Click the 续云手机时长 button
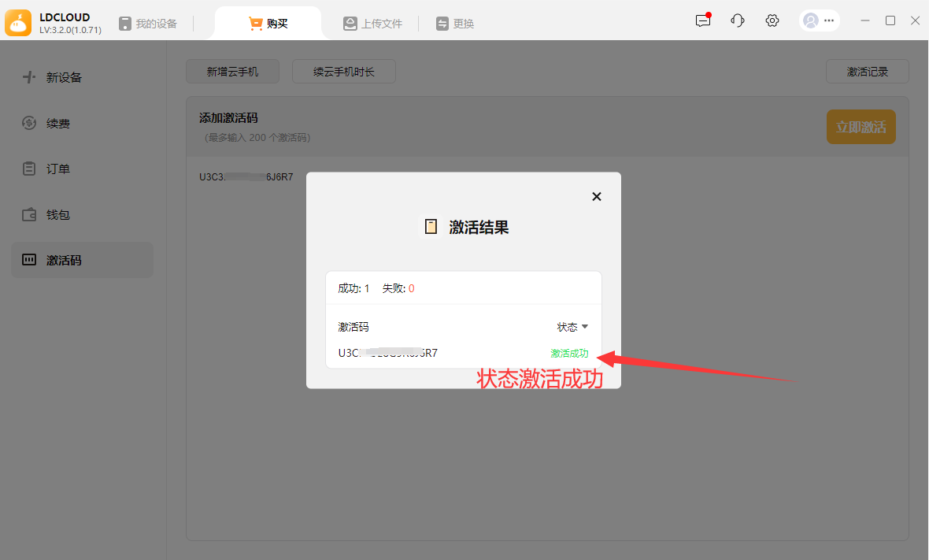Screen dimensions: 929x560 click(343, 72)
